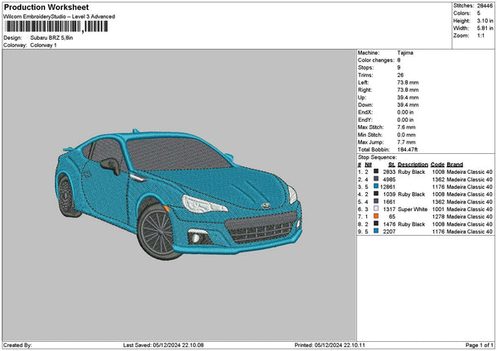The width and height of the screenshot is (497, 351).
Task: Click the Machine value Tajima
Action: (406, 52)
